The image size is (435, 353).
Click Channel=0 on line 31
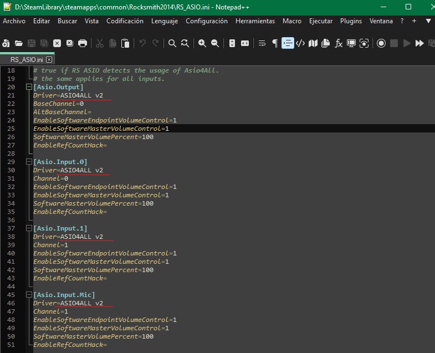(51, 178)
